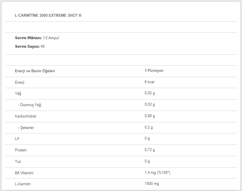Select the Şekerler row label

[x=26, y=128]
